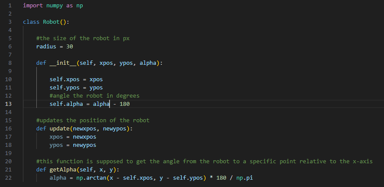Click the comment '#updates the position of the robot'
384x187 pixels.
[93, 120]
